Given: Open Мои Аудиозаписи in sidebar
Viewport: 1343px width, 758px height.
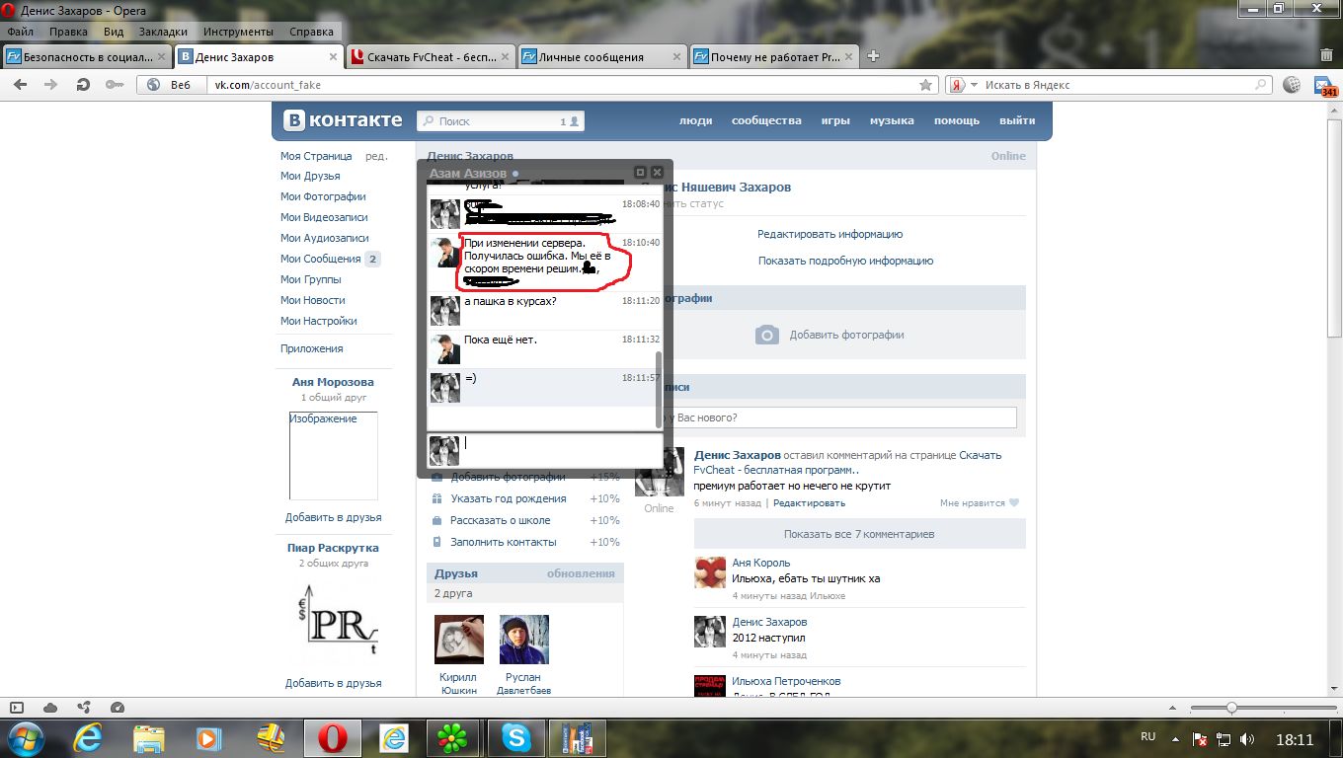Looking at the screenshot, I should tap(325, 238).
